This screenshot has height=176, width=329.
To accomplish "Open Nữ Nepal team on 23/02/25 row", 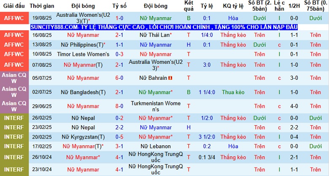I will [83, 128].
